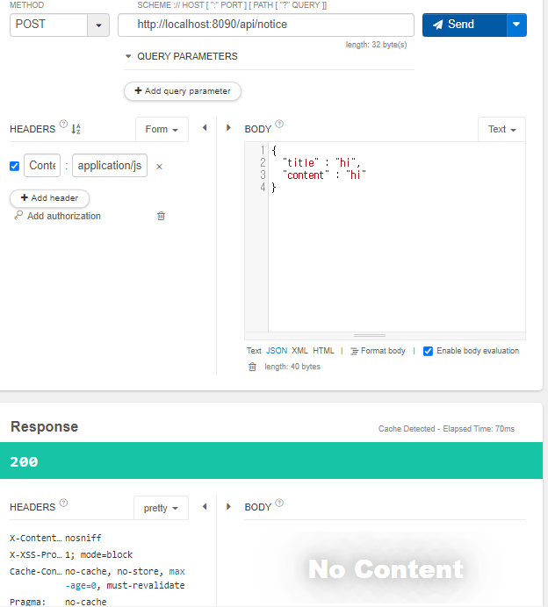The width and height of the screenshot is (548, 607).
Task: Switch body syntax mode to XML
Action: [299, 351]
